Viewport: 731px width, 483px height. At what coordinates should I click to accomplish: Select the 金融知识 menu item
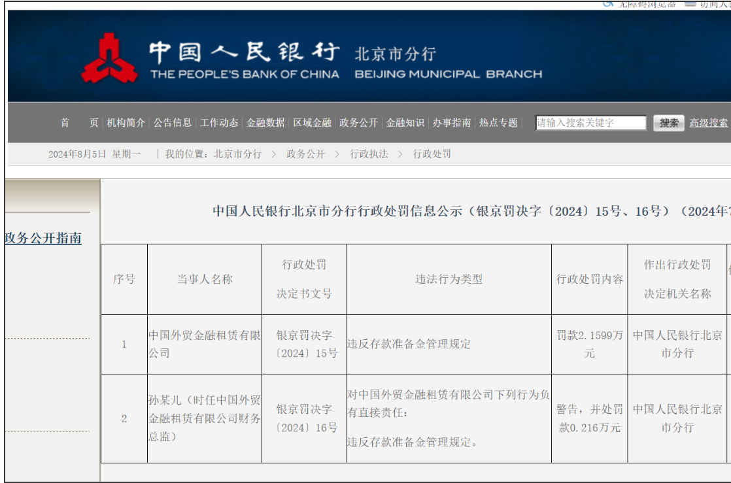click(405, 123)
